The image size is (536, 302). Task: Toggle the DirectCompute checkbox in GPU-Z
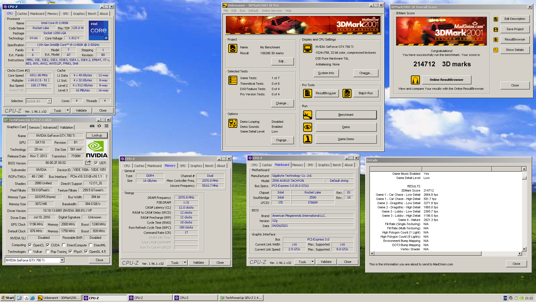(64, 245)
